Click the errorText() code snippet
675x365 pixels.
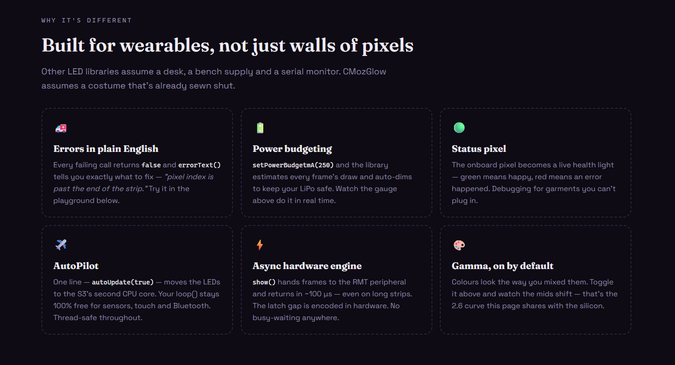pos(199,165)
